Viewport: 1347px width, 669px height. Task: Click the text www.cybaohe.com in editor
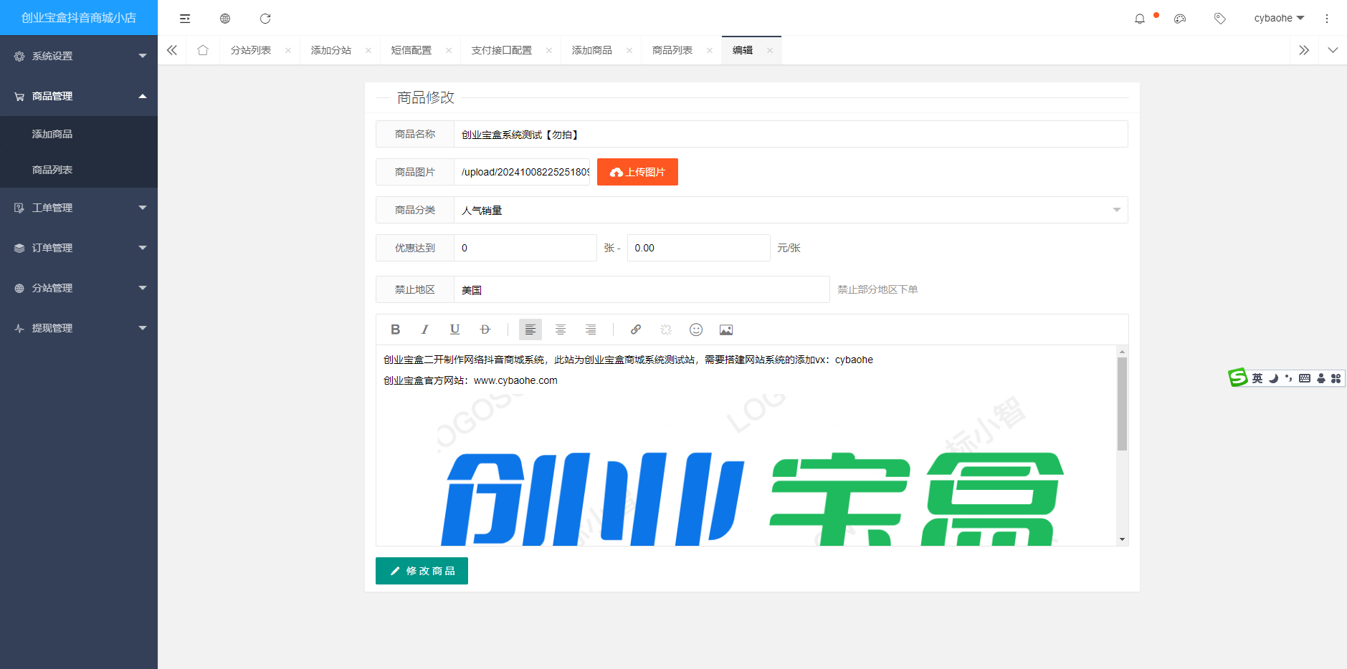[515, 380]
